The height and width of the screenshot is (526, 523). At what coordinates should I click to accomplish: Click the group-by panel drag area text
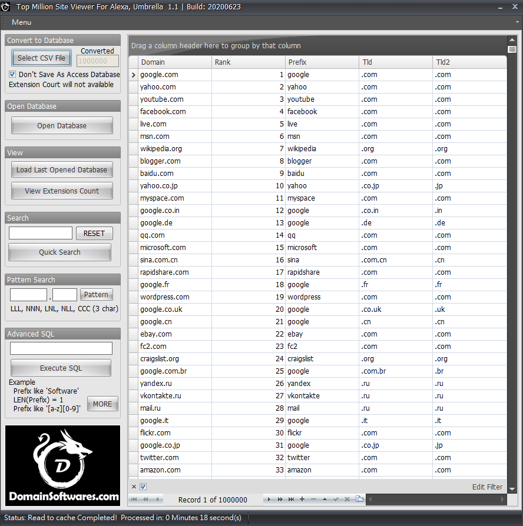(x=216, y=46)
